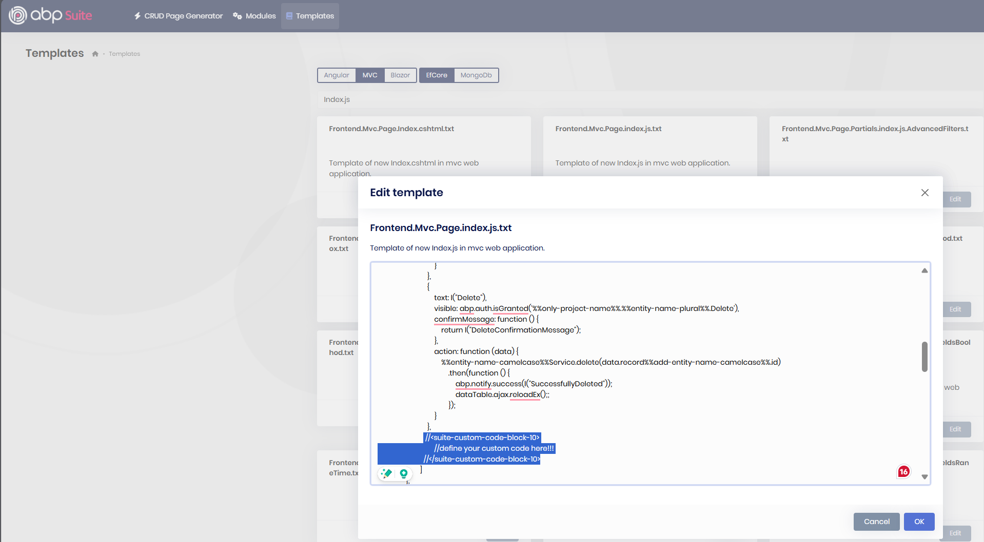Close the Edit template dialog
The height and width of the screenshot is (542, 984).
pos(924,193)
